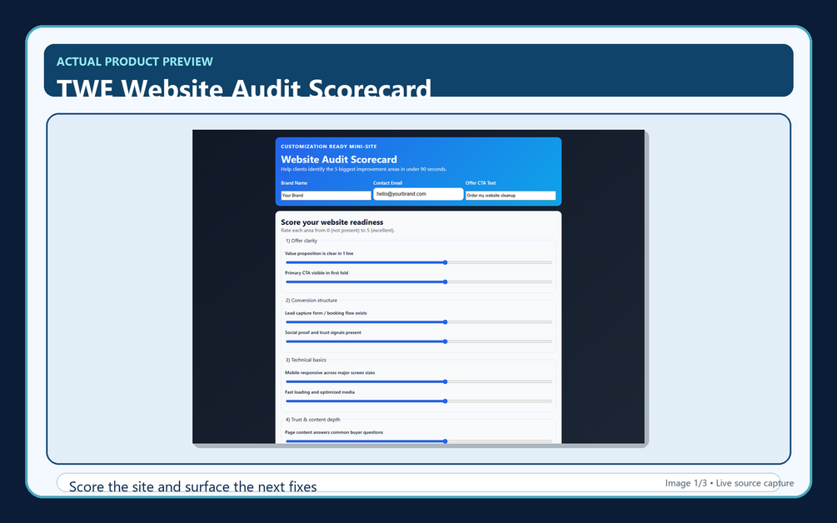
Task: Adjust the 'Social proof and trust signals' slider
Action: pos(418,341)
